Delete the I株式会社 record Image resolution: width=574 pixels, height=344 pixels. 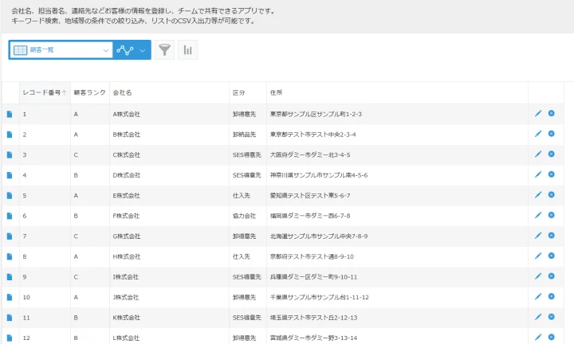[x=552, y=276]
